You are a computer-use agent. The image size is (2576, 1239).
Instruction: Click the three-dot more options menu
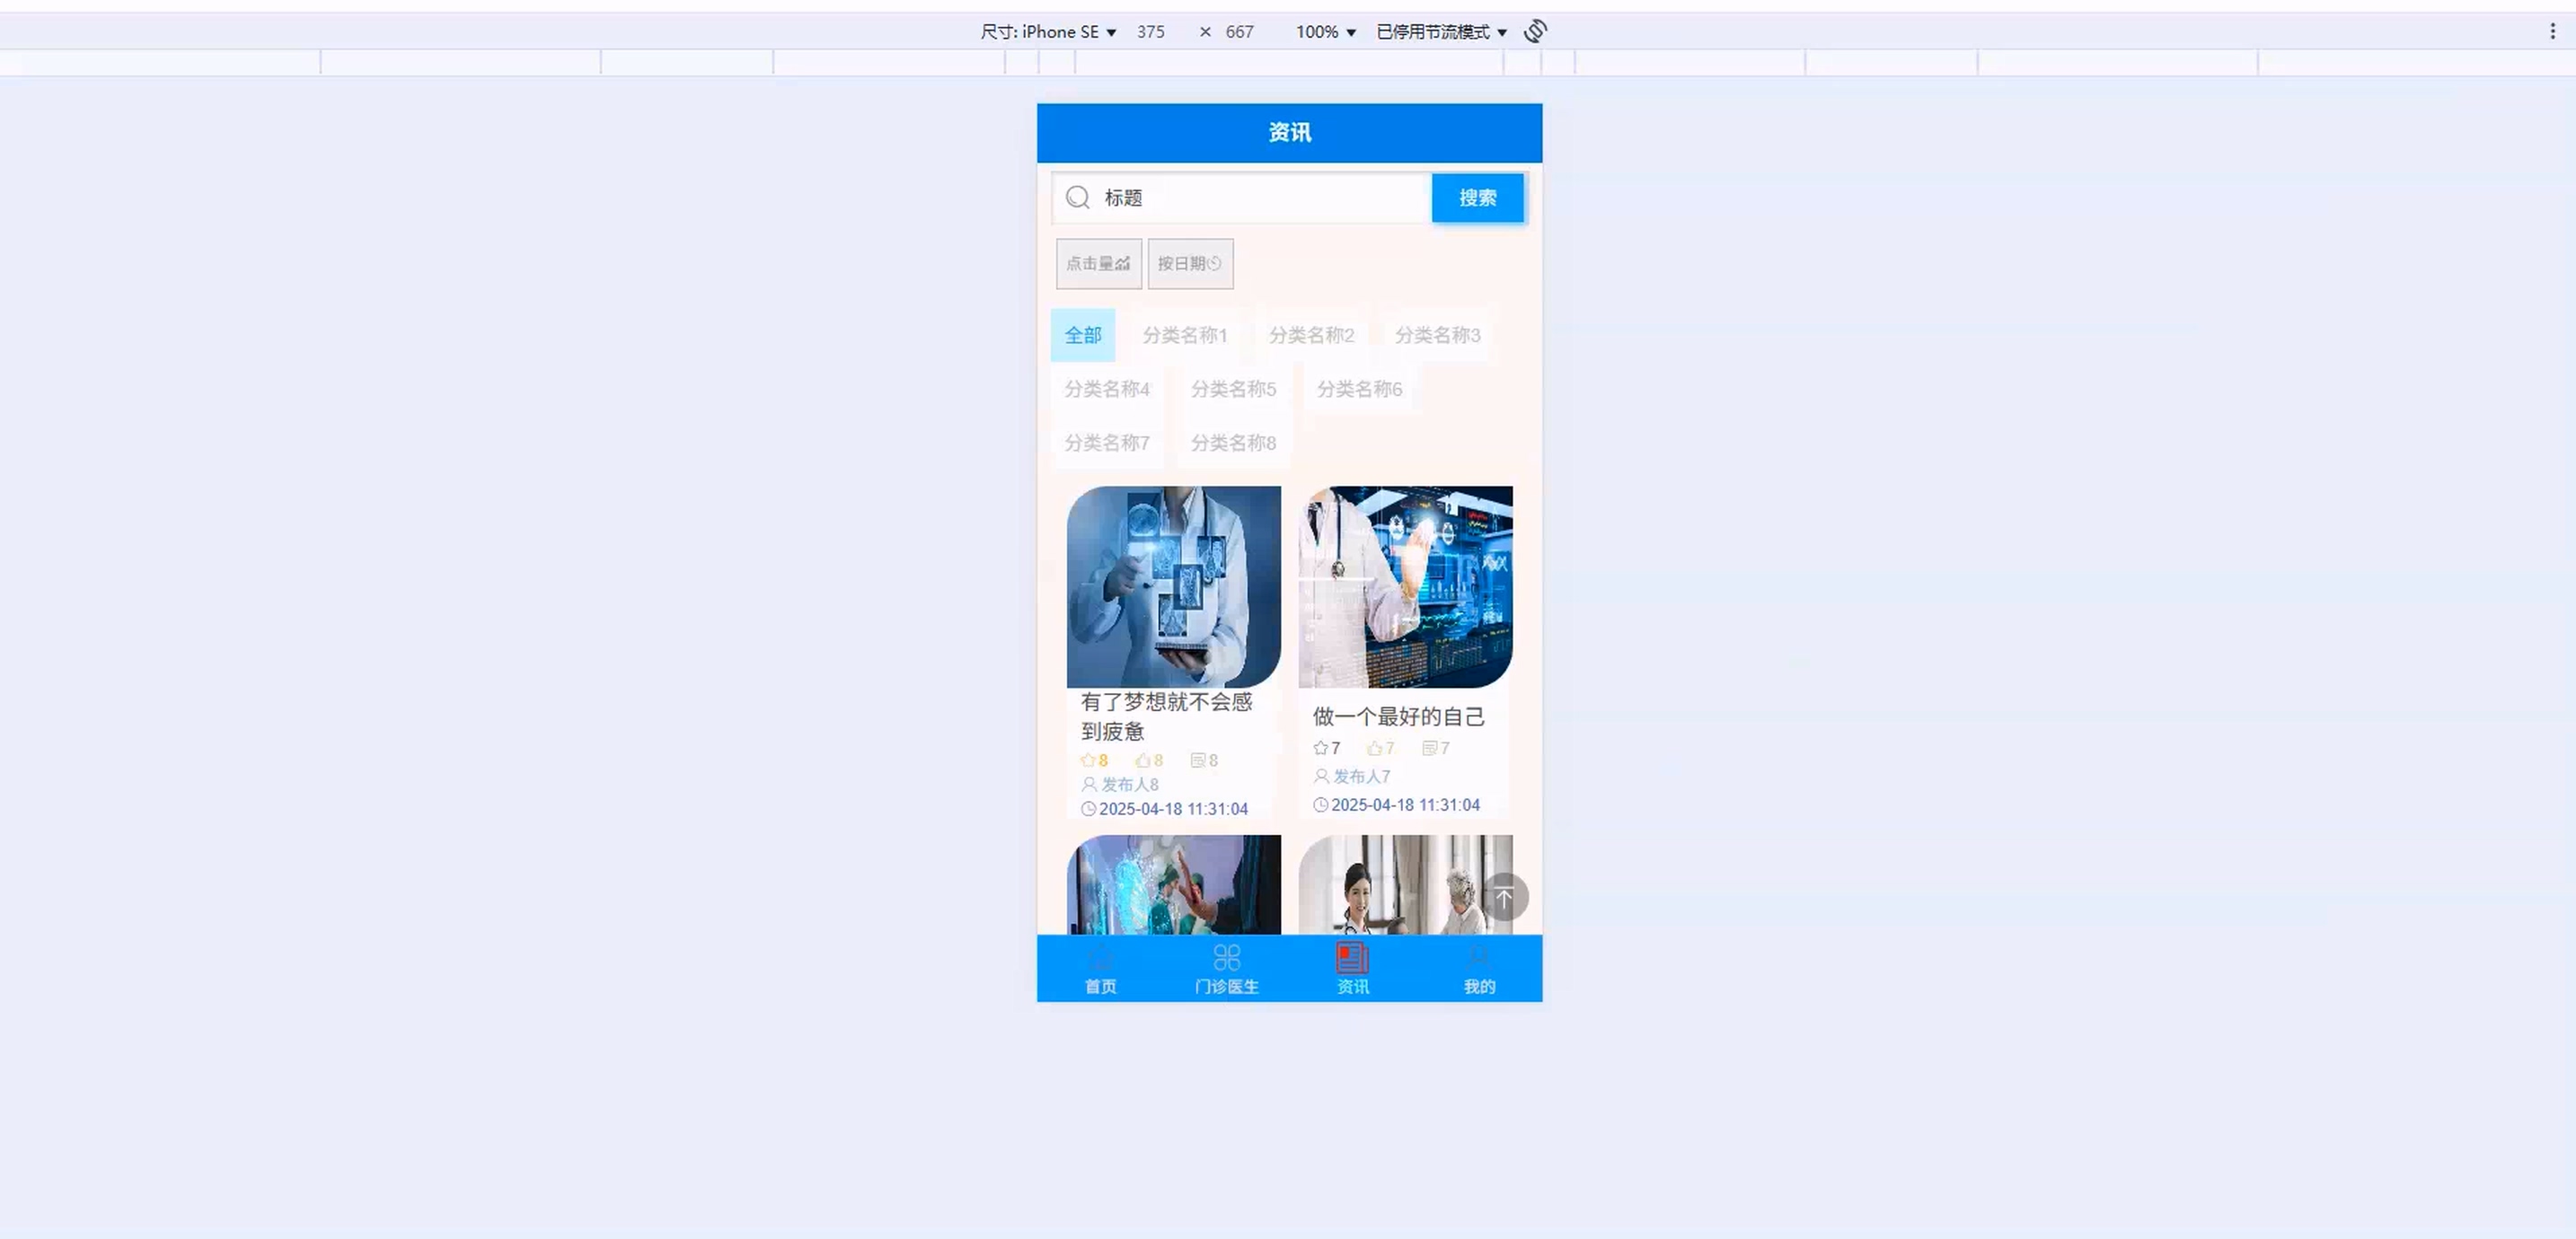[x=2552, y=31]
